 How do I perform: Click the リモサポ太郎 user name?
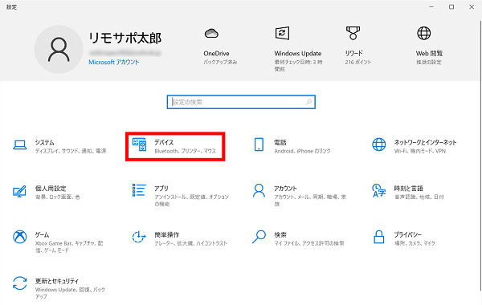tap(125, 38)
